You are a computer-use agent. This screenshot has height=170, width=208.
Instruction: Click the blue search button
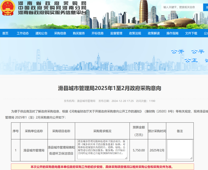pos(206,7)
